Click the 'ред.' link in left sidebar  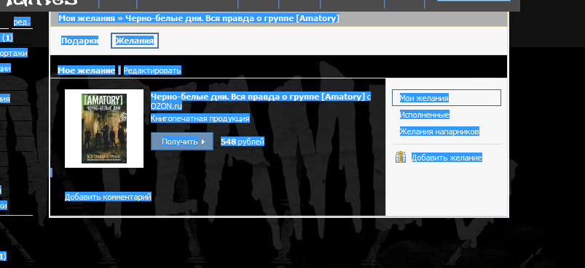point(22,22)
